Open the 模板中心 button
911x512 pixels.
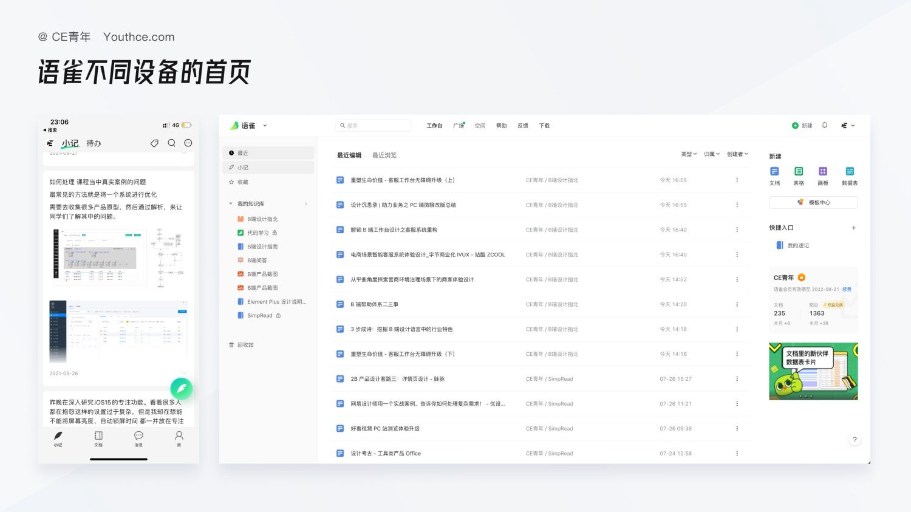[813, 202]
